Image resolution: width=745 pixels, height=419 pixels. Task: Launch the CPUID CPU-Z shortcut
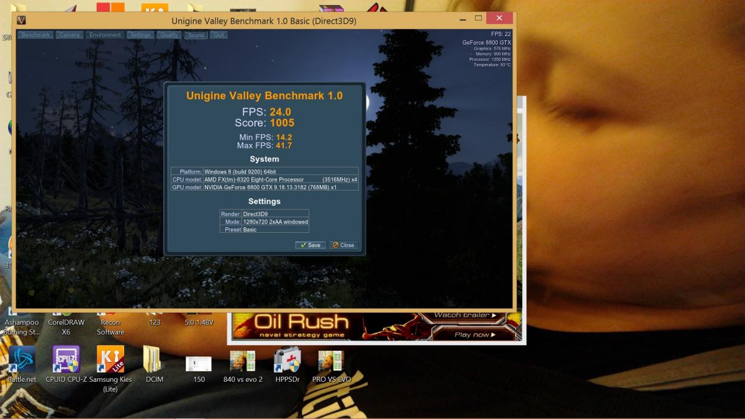pyautogui.click(x=66, y=364)
